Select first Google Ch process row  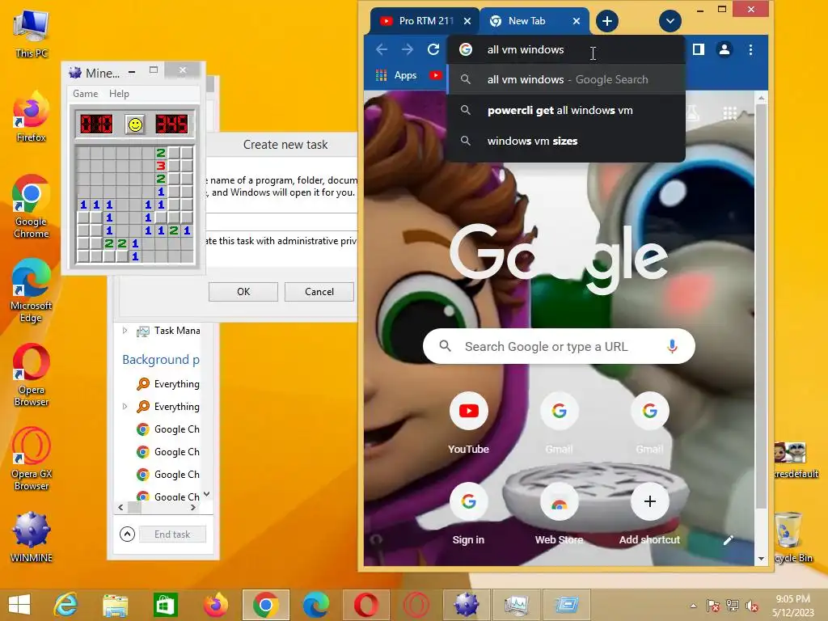(x=167, y=429)
